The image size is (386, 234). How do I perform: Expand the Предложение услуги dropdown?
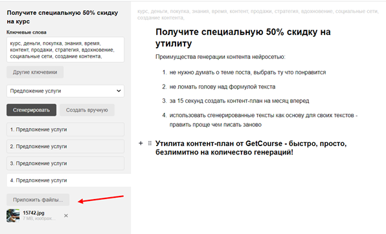click(65, 91)
